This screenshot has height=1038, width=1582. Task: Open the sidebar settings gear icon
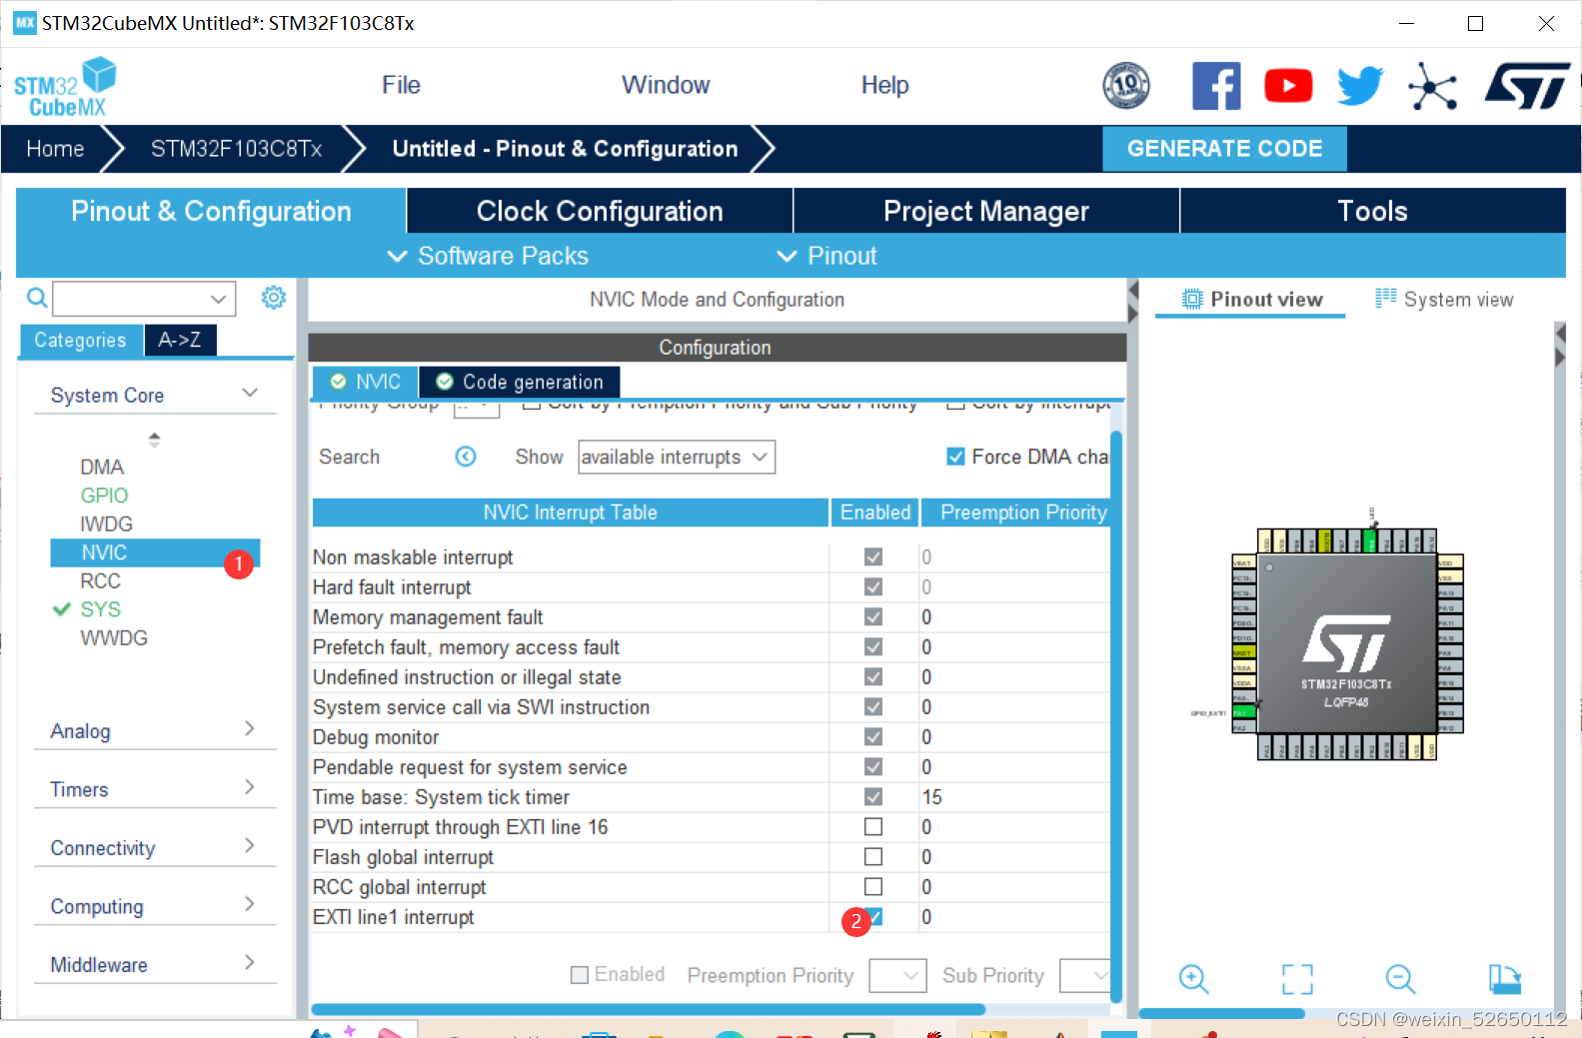click(273, 298)
